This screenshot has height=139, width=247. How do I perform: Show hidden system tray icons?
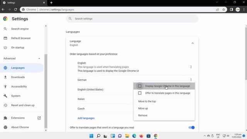205,136
